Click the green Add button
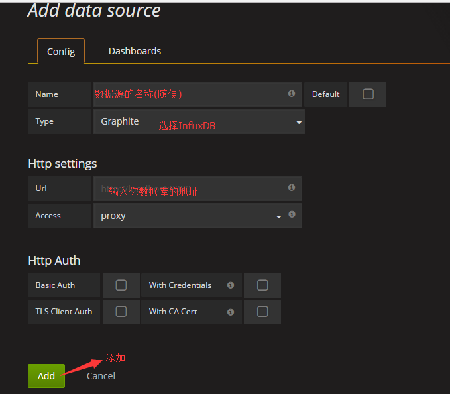 (x=46, y=376)
